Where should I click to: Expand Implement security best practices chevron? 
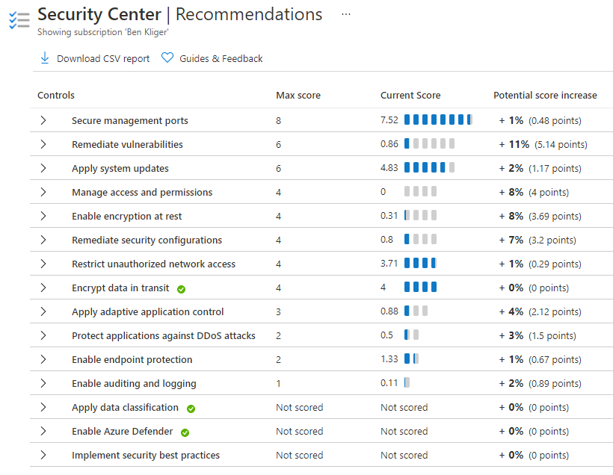point(43,455)
